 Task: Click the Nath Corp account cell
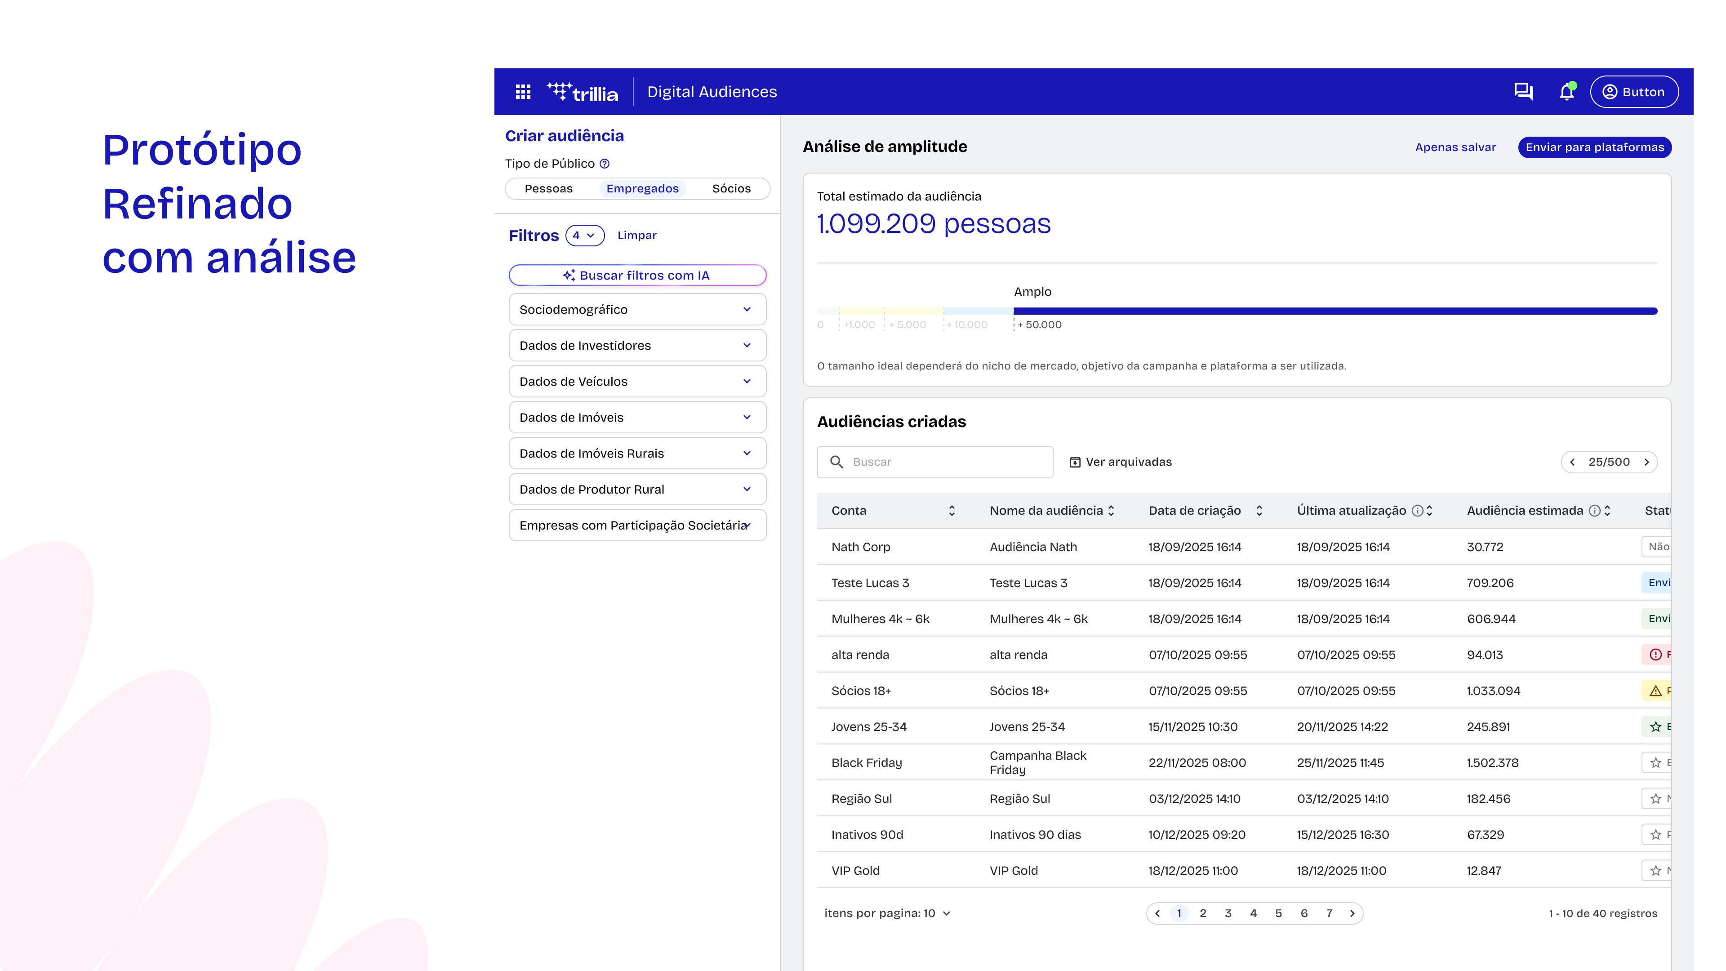click(861, 547)
